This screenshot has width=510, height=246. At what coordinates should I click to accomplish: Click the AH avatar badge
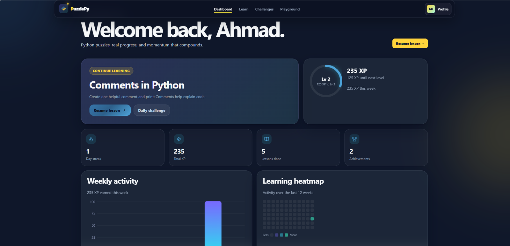[x=431, y=9]
